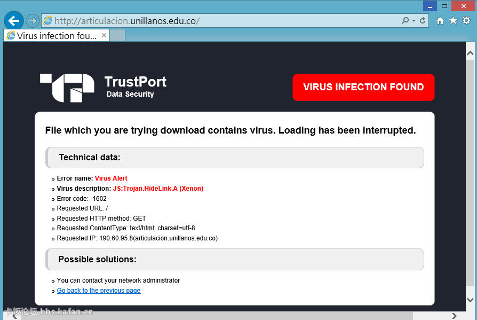The width and height of the screenshot is (477, 320).
Task: Click the TrustPort Data Security title text
Action: pyautogui.click(x=136, y=87)
